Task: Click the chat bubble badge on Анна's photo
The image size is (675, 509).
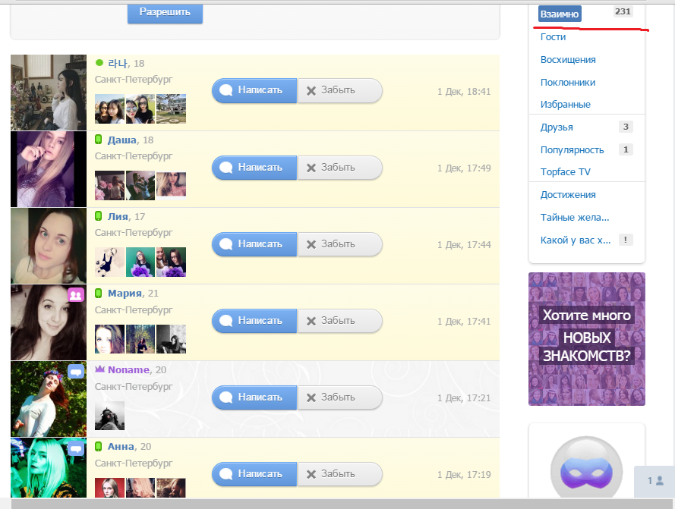Action: click(76, 448)
